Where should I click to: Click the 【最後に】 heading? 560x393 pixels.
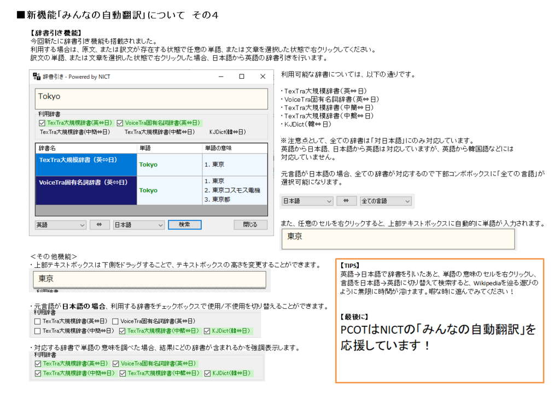pyautogui.click(x=354, y=317)
